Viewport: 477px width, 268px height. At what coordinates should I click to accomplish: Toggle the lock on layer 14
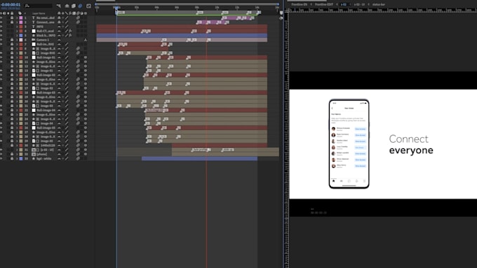12,75
